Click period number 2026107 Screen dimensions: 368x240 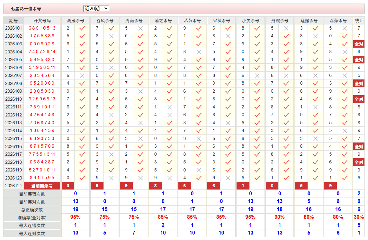[13, 75]
